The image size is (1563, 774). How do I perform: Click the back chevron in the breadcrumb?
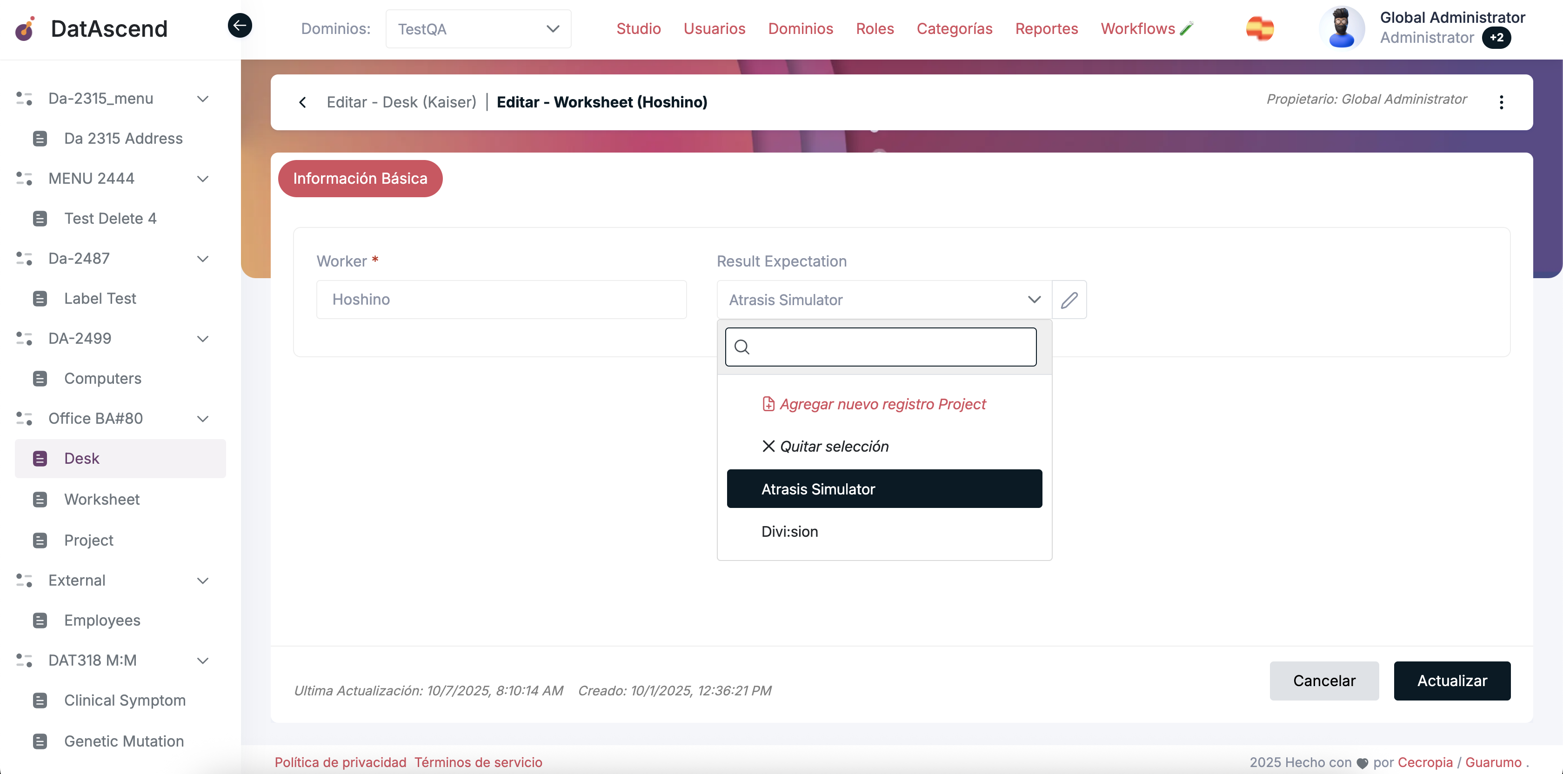(303, 102)
